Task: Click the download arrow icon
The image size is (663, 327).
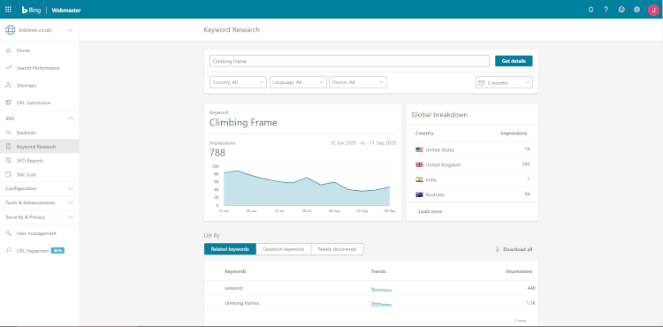Action: click(498, 249)
